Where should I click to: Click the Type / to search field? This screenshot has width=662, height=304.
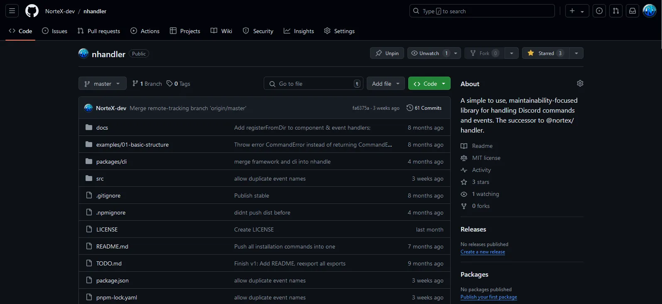(482, 11)
